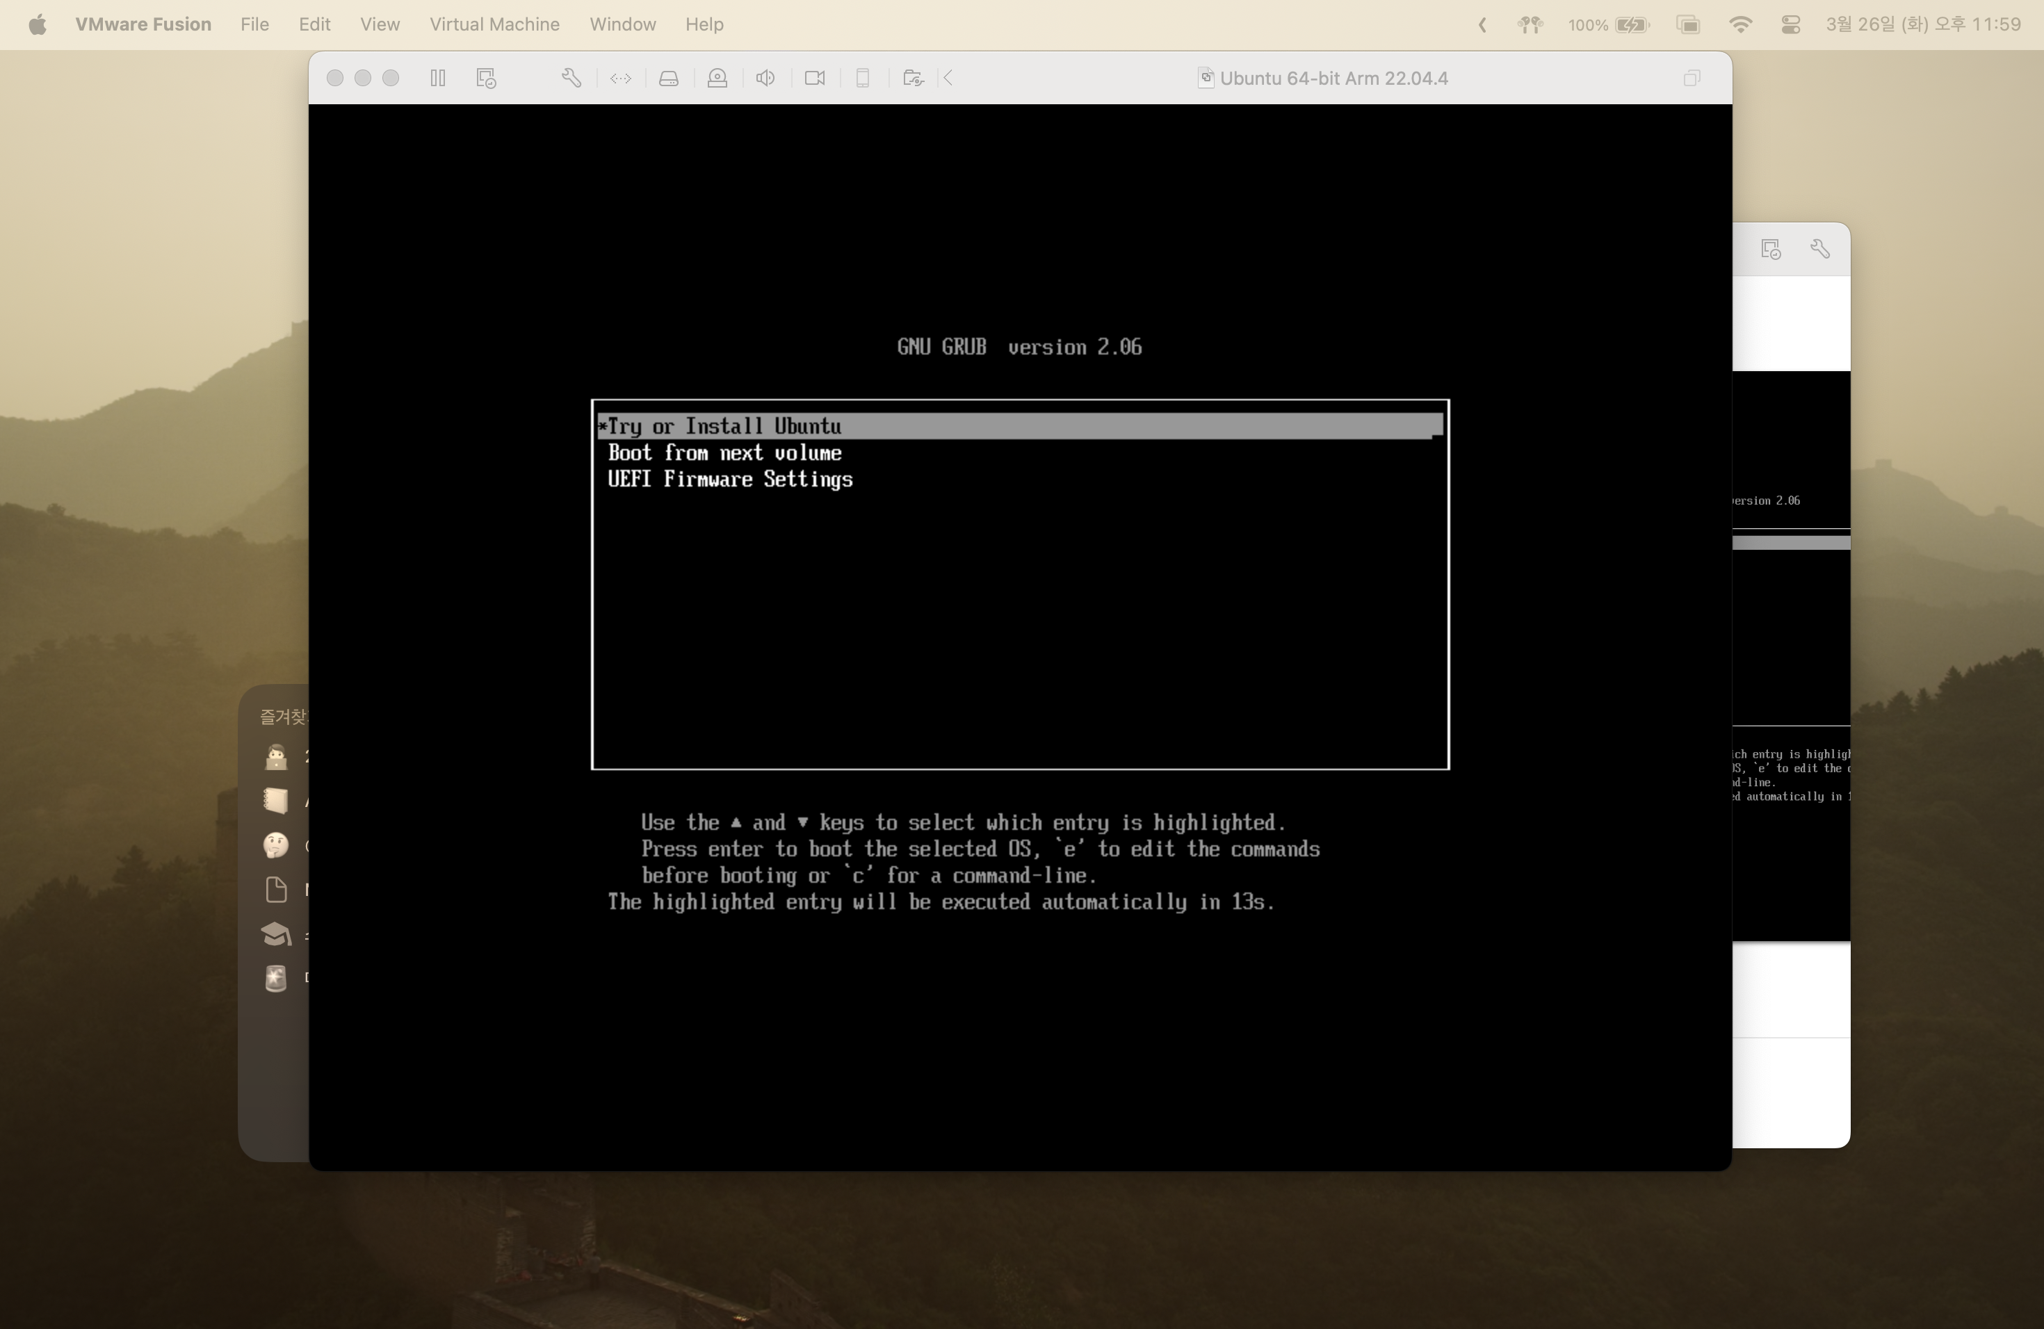Click the person emoji item in the left sidebar

[276, 756]
